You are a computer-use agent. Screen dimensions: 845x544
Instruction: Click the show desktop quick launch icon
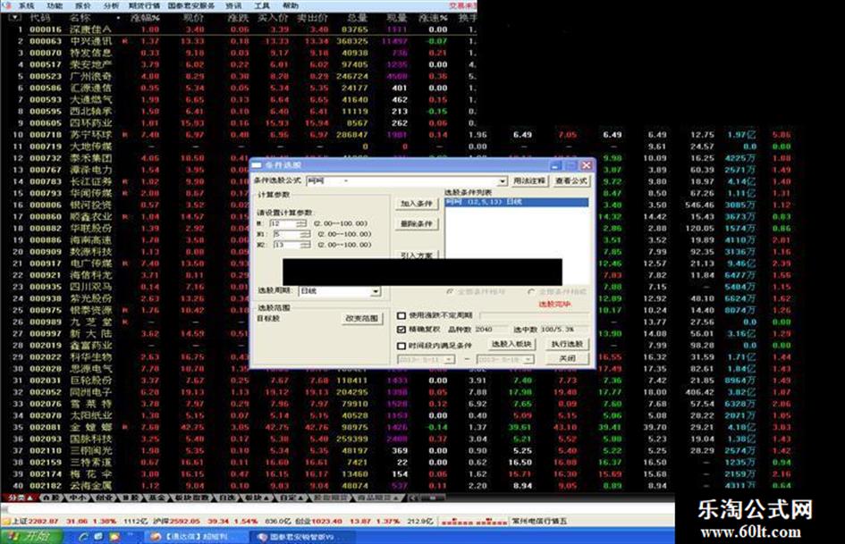point(98,537)
